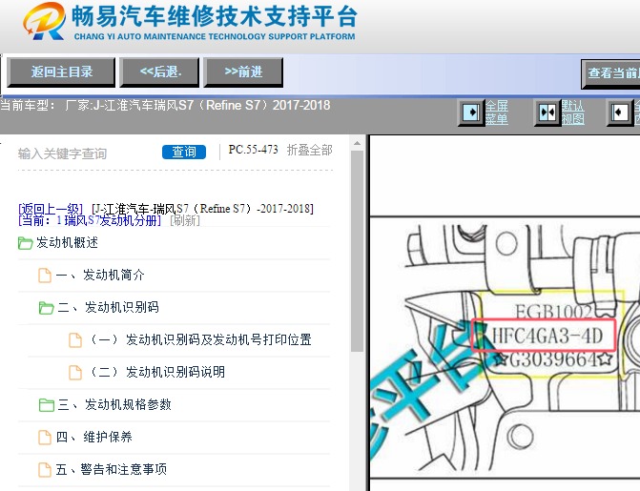Open 一、发动机简介 item
This screenshot has height=491, width=640.
(100, 275)
